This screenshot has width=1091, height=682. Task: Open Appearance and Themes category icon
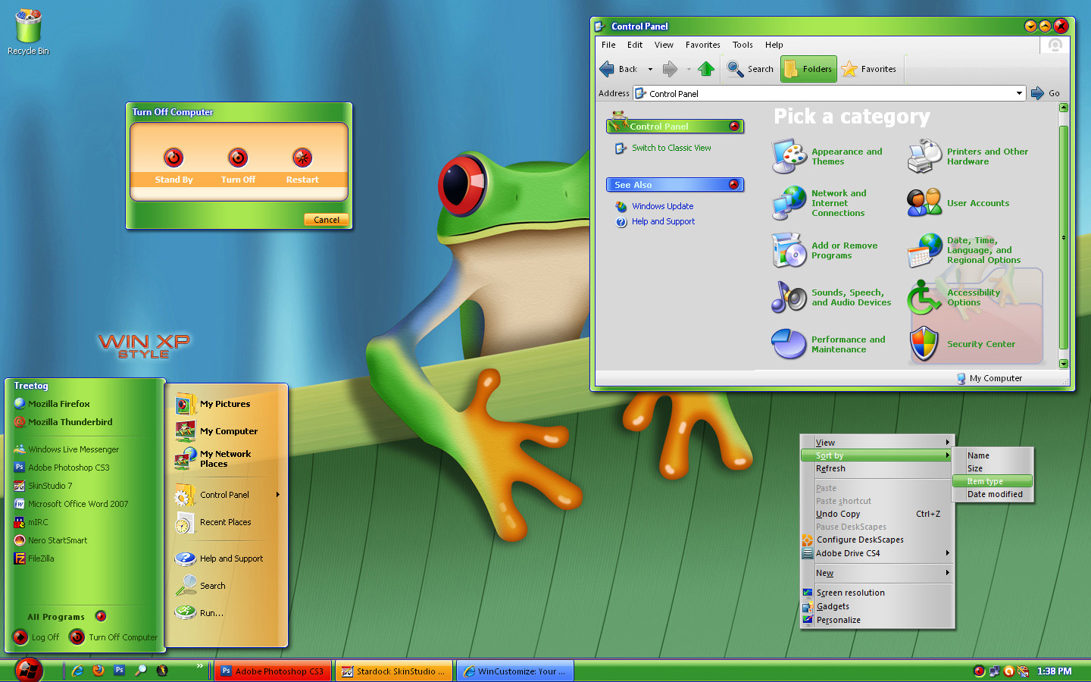pyautogui.click(x=789, y=156)
